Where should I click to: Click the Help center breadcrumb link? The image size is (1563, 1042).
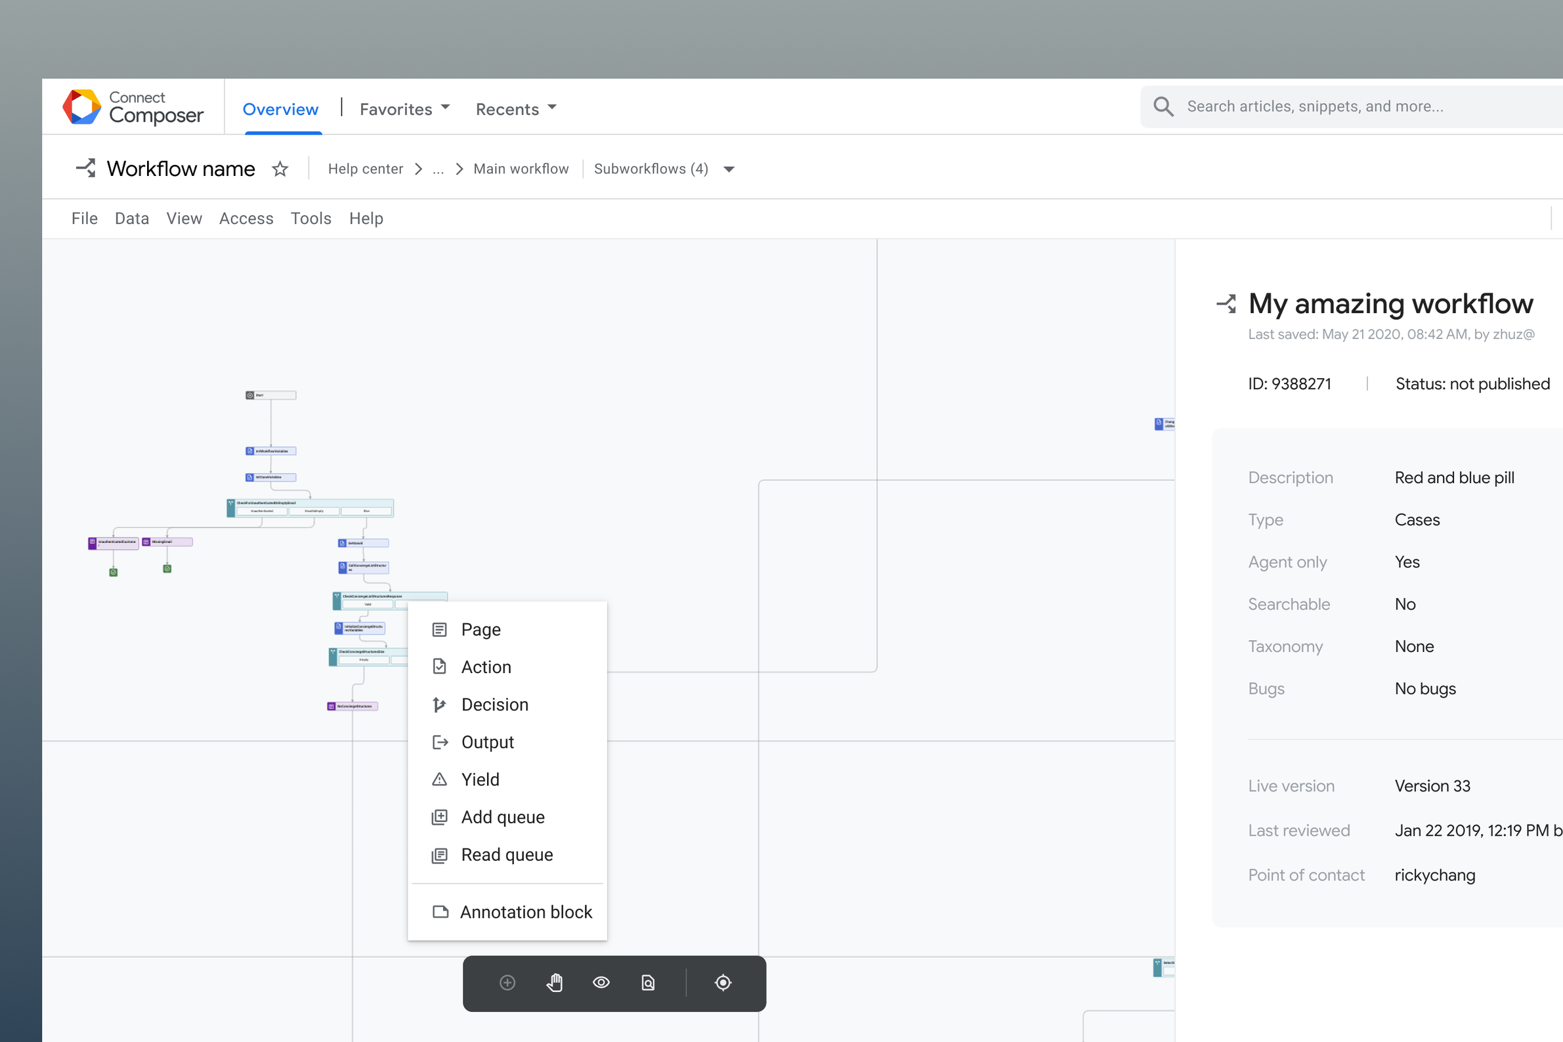[366, 169]
